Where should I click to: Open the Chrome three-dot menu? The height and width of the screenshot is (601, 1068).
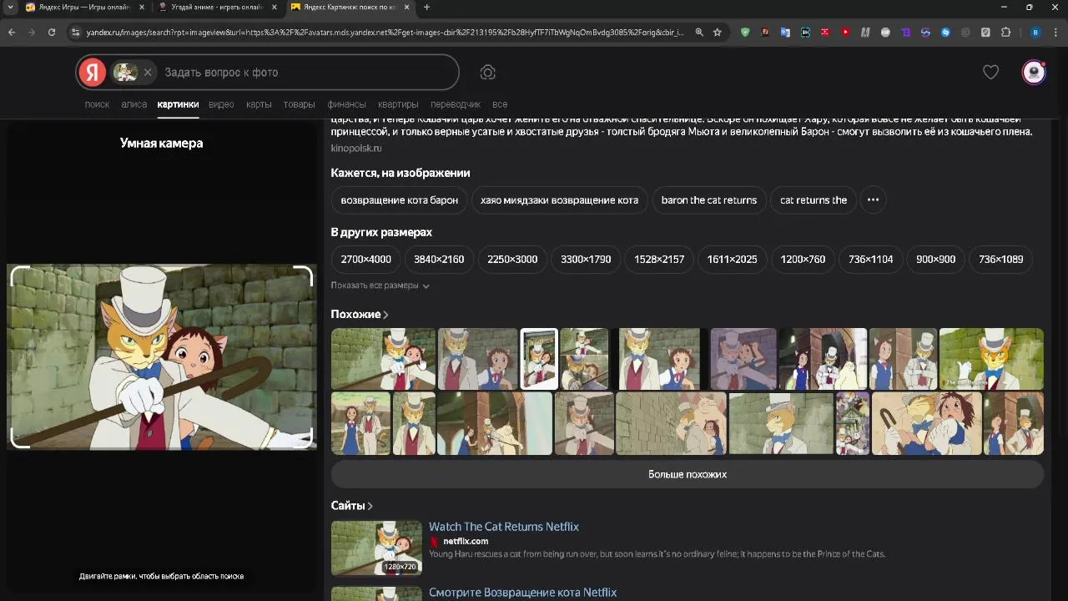click(x=1055, y=33)
